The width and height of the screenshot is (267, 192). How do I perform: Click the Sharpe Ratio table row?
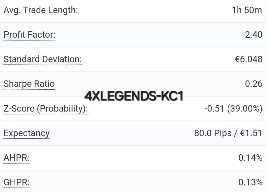point(133,84)
